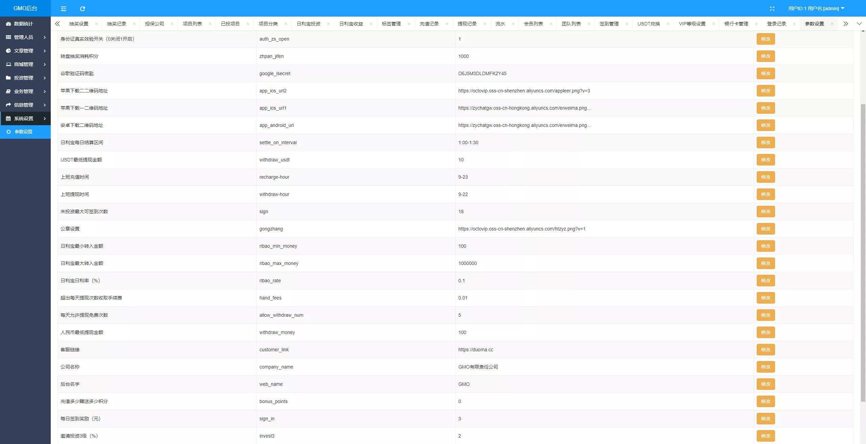This screenshot has height=444, width=866.
Task: Switch to the 抽奖设置 tab
Action: click(x=78, y=24)
